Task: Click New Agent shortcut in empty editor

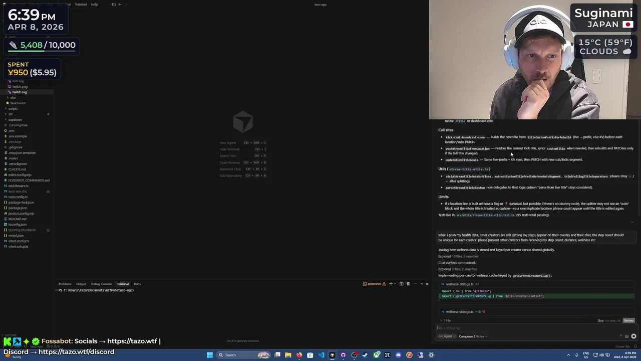Action: pyautogui.click(x=243, y=143)
